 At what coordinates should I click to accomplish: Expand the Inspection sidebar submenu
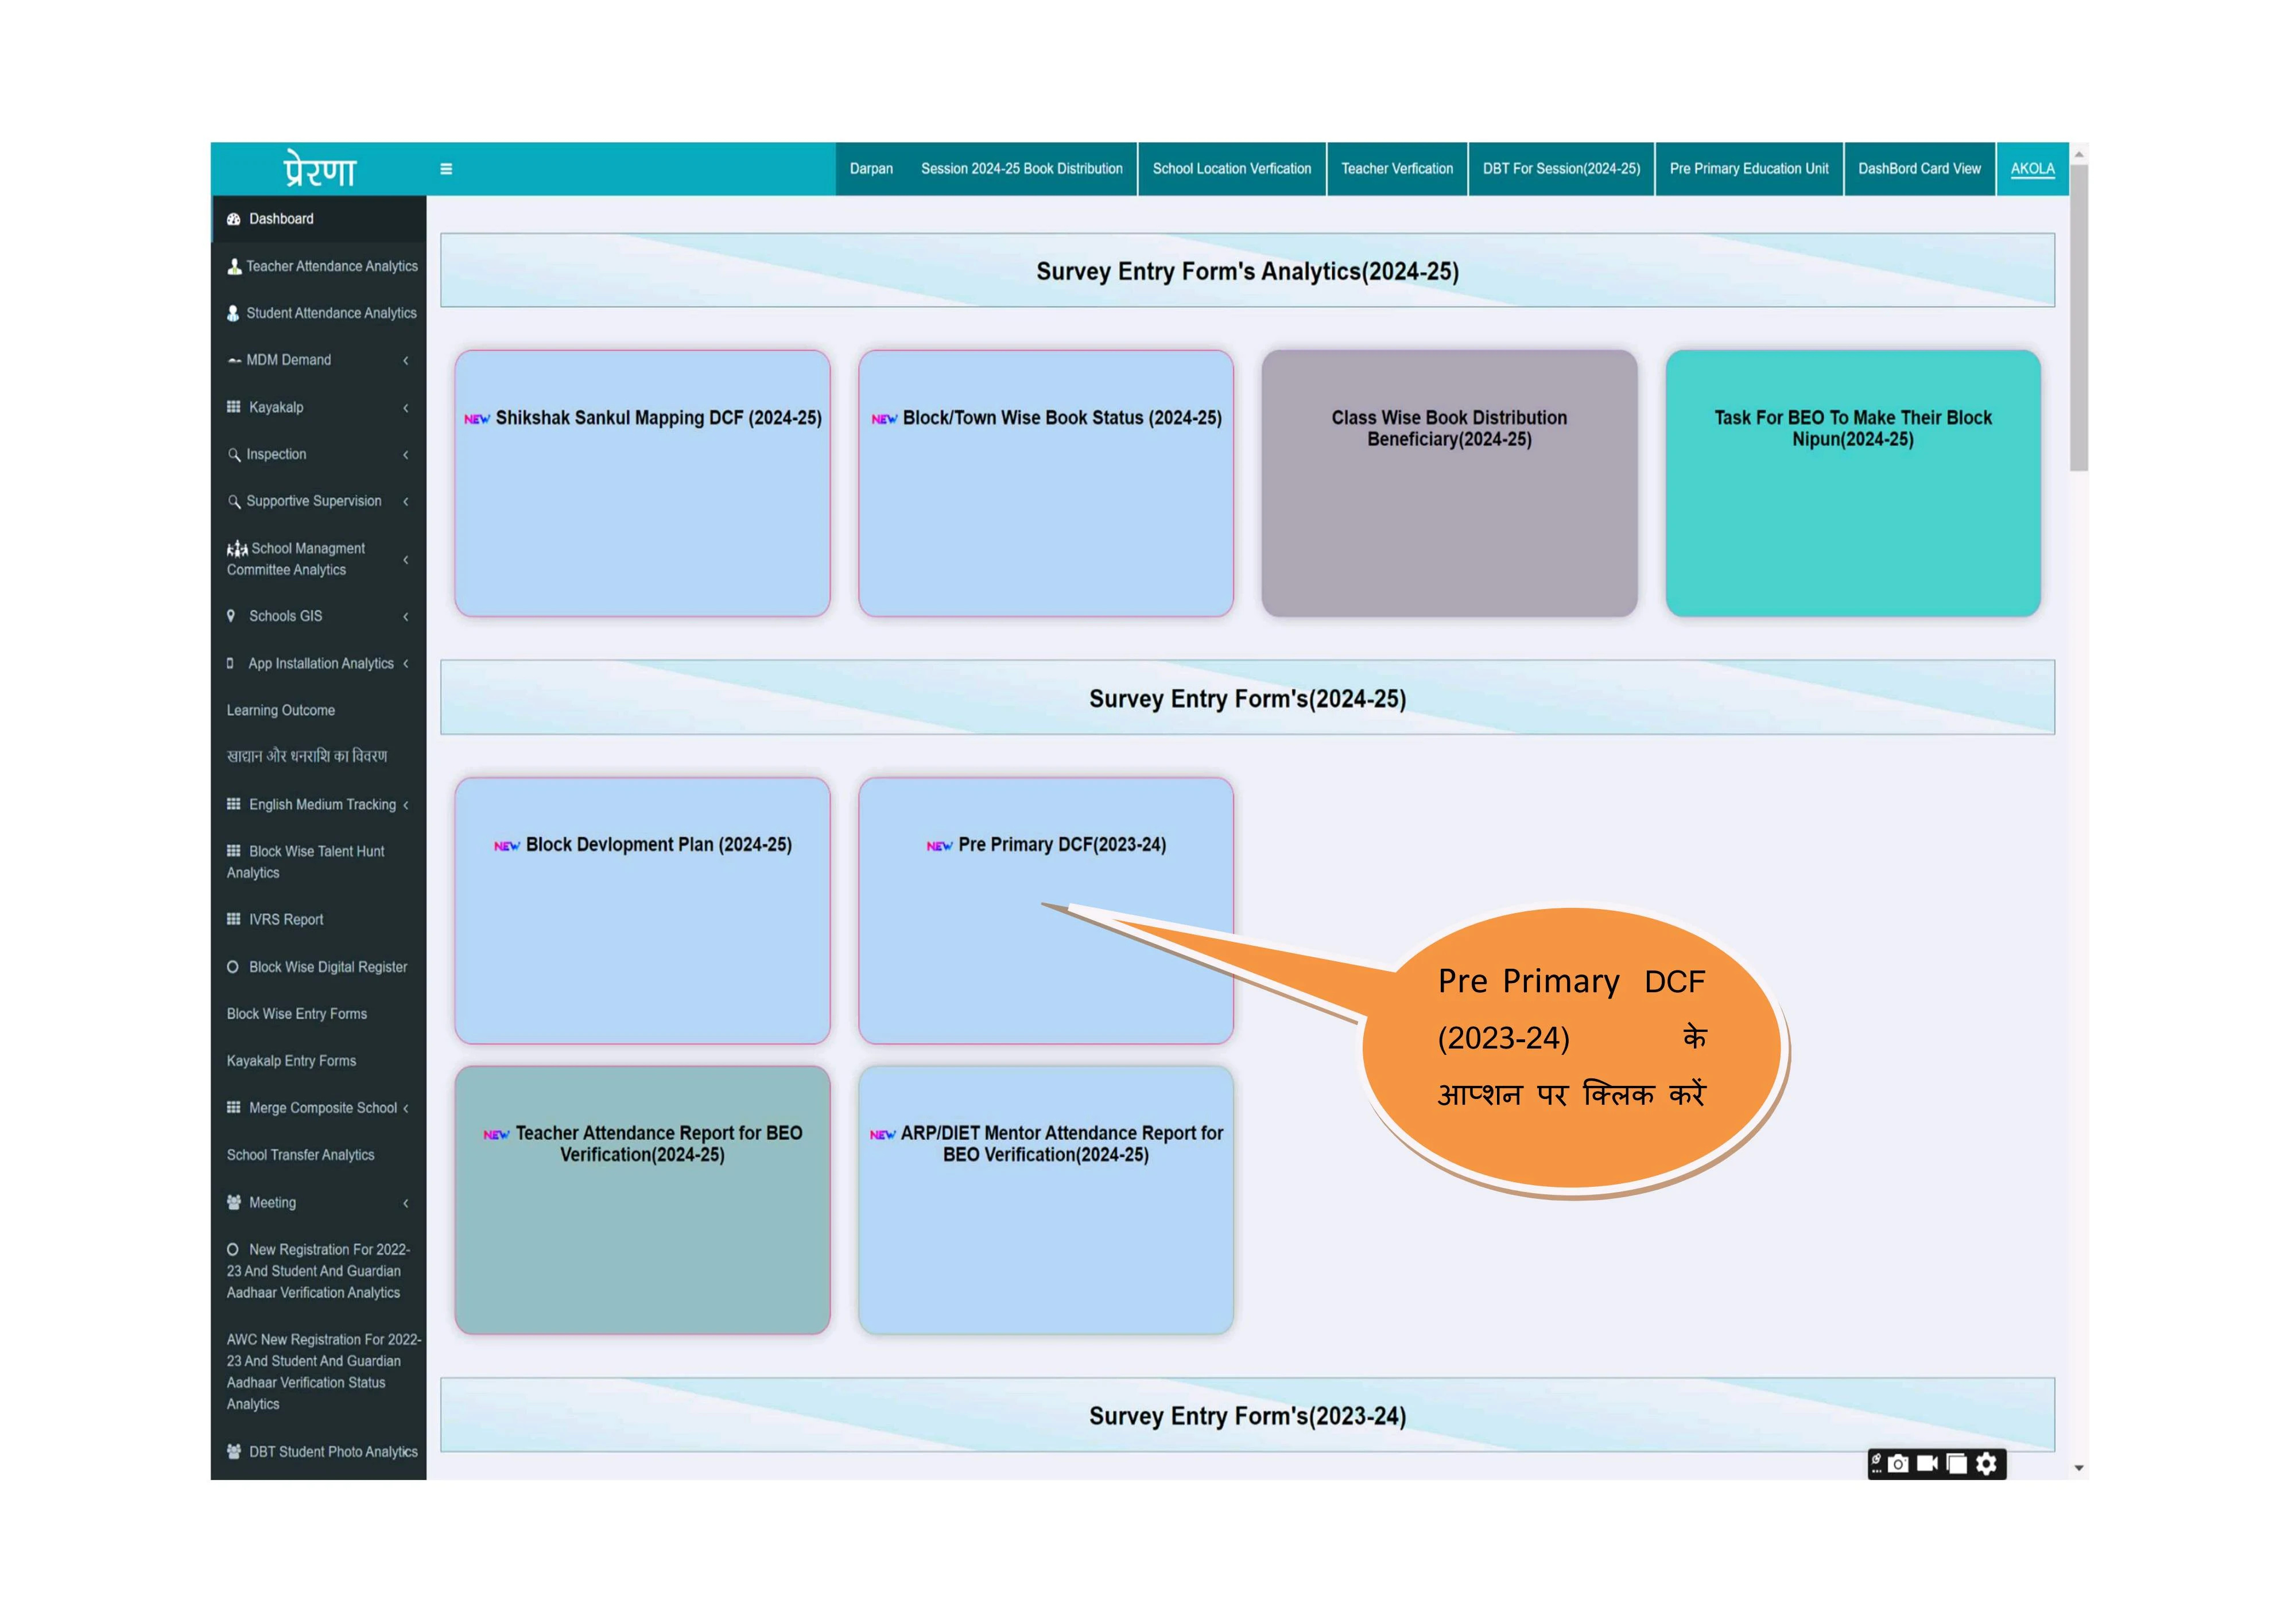tap(405, 454)
